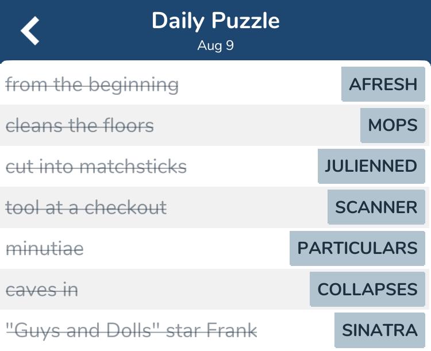Select the clue 'cut into matchsticks'
The image size is (431, 351).
click(96, 167)
